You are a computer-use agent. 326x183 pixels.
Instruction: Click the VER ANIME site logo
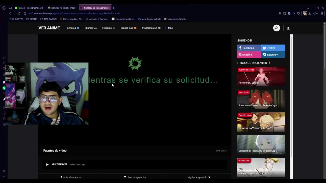[49, 28]
